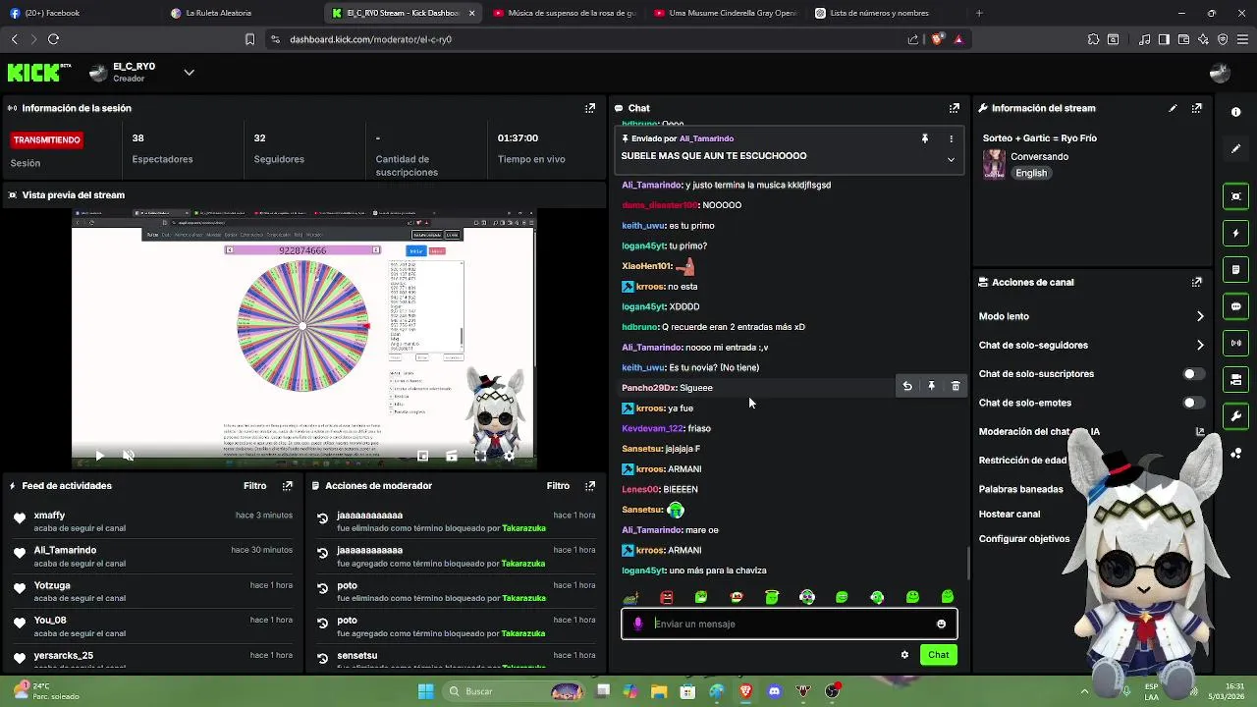This screenshot has width=1257, height=707.
Task: Toggle the activity feed lightning sidebar icon
Action: [1236, 234]
